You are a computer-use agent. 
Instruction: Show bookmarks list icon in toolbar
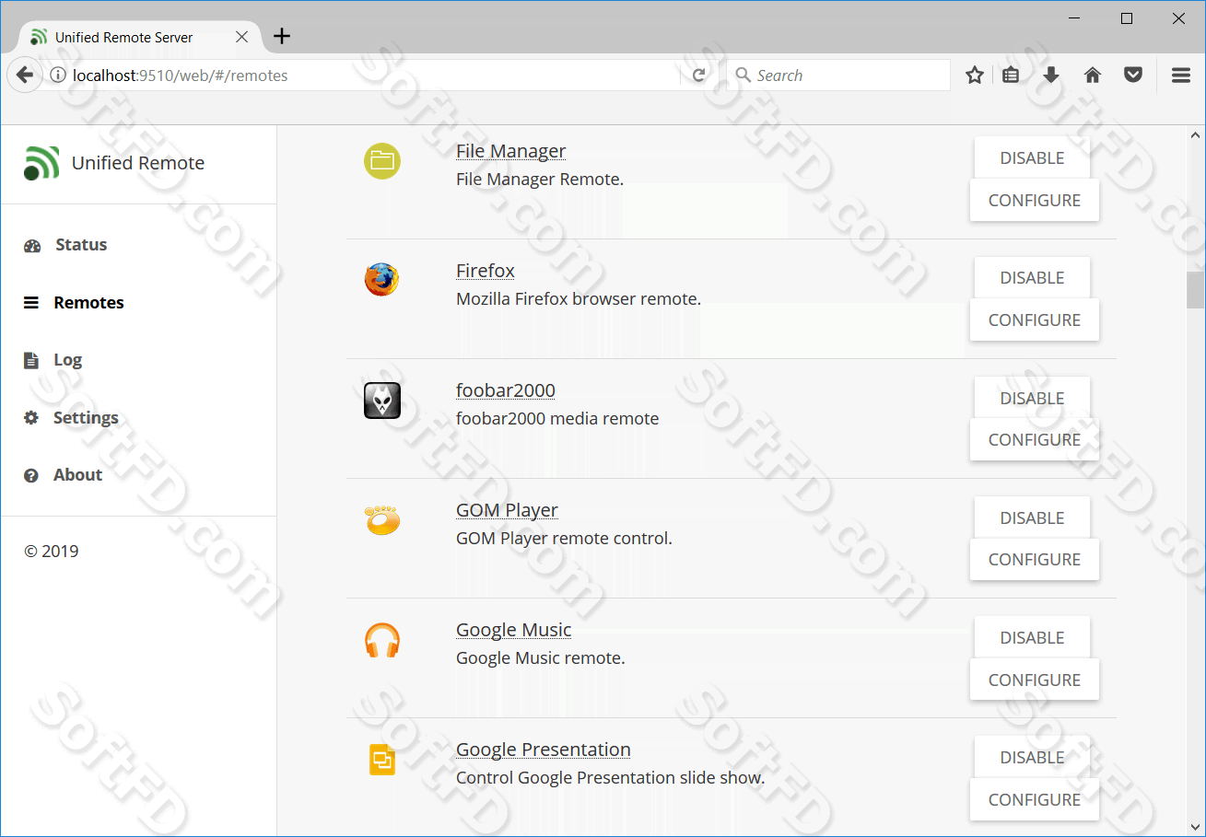pos(1011,76)
